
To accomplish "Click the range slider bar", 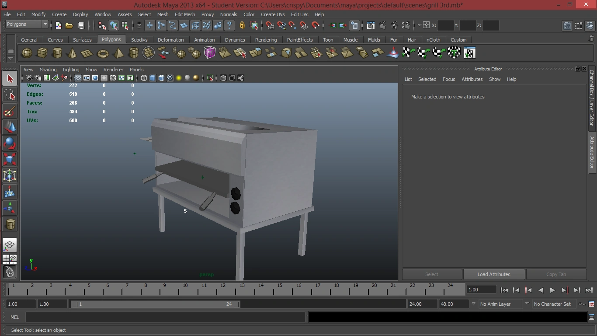I will 155,304.
